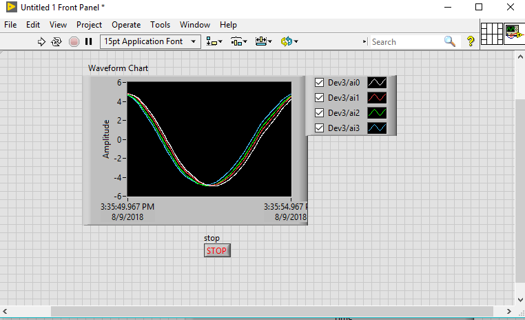This screenshot has width=525, height=320.
Task: Click the vertical scrollbar up arrow
Action: pos(520,57)
